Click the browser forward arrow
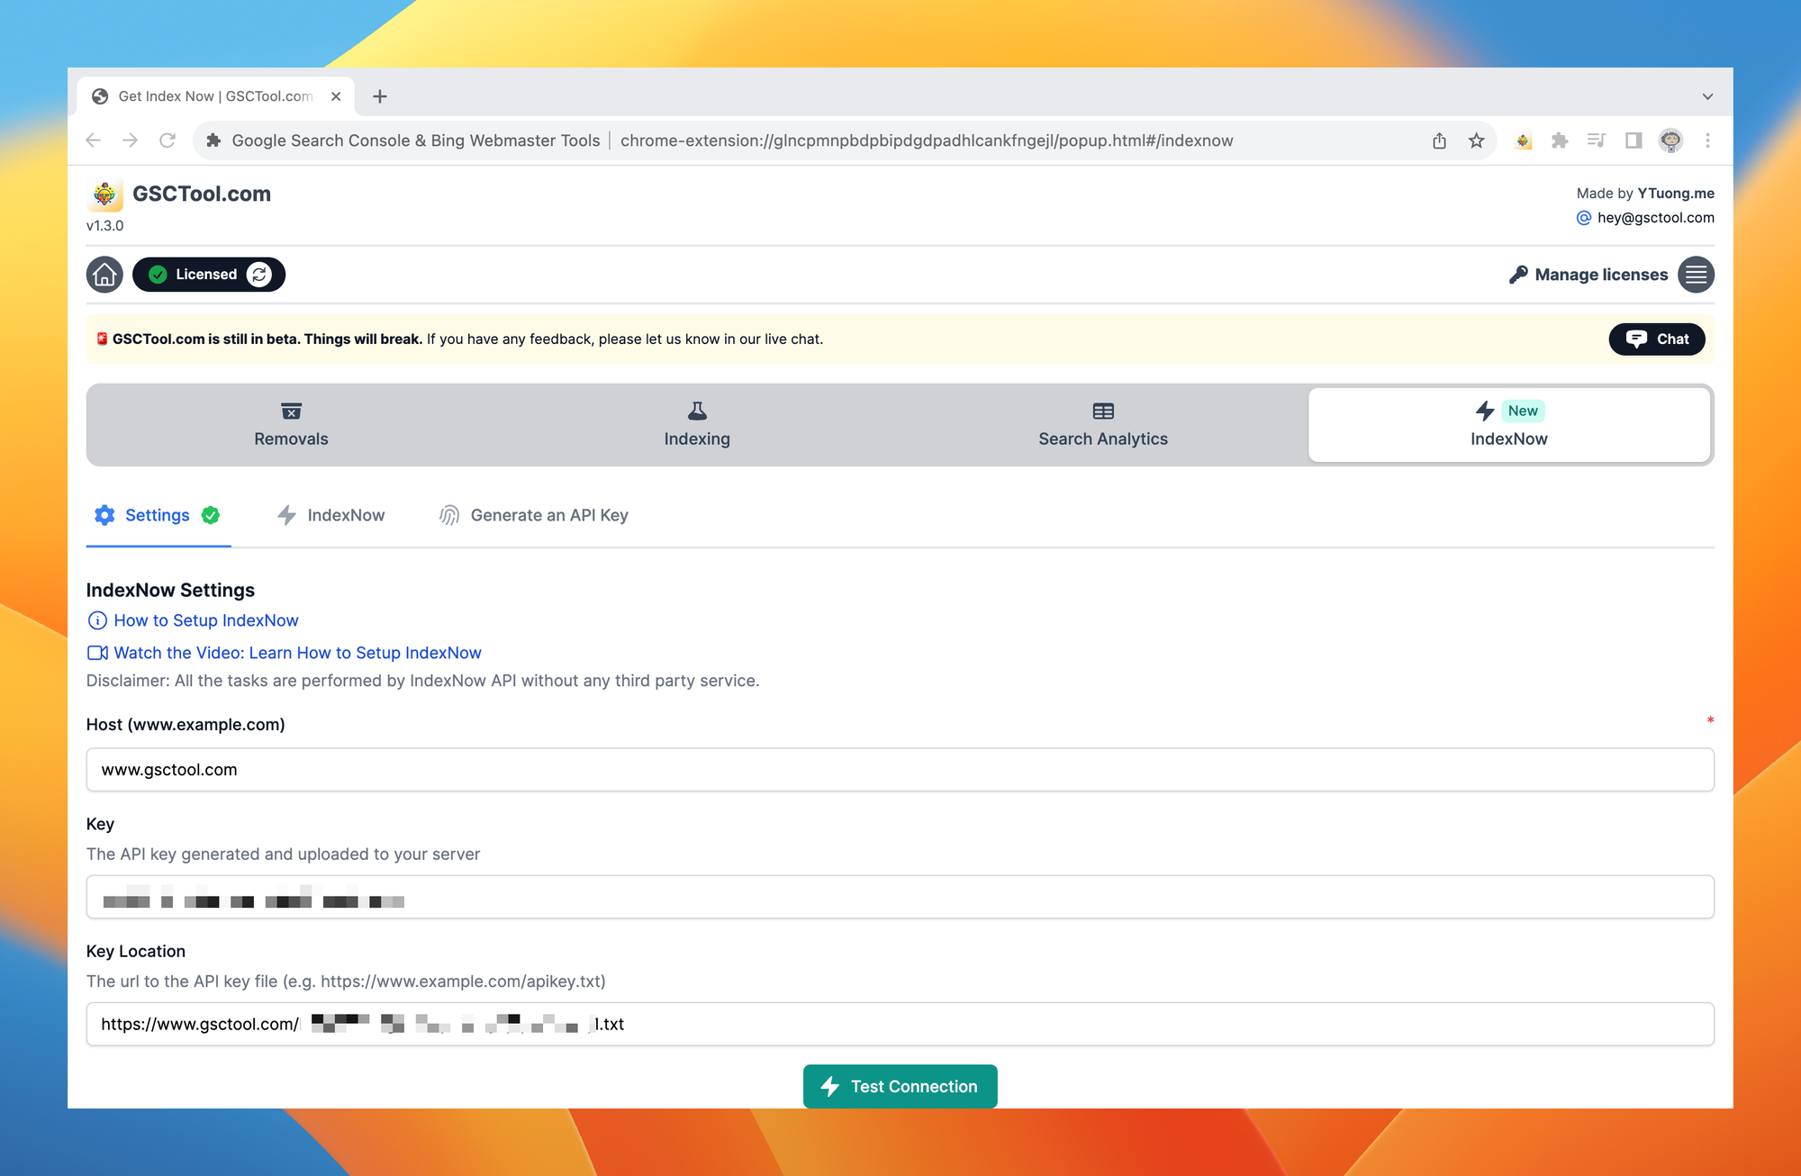This screenshot has width=1801, height=1176. click(x=131, y=140)
